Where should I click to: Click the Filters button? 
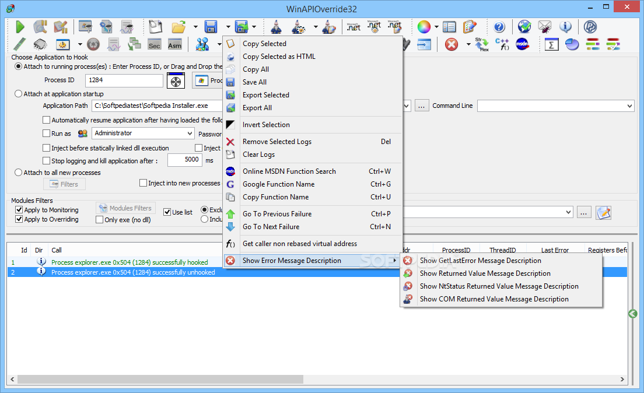click(x=65, y=184)
